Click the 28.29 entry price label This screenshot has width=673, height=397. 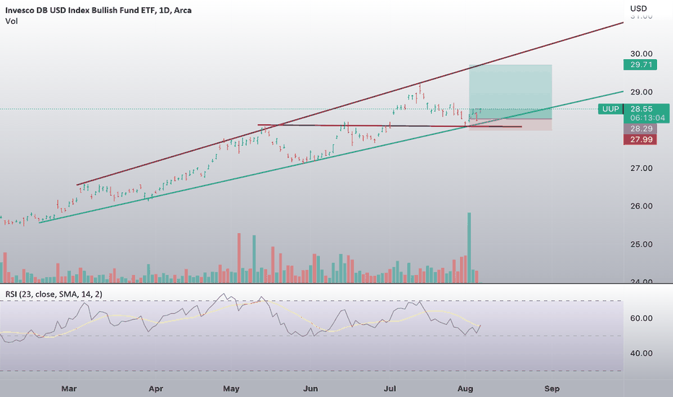coord(640,128)
